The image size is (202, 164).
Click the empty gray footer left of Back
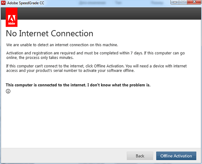click(x=64, y=156)
